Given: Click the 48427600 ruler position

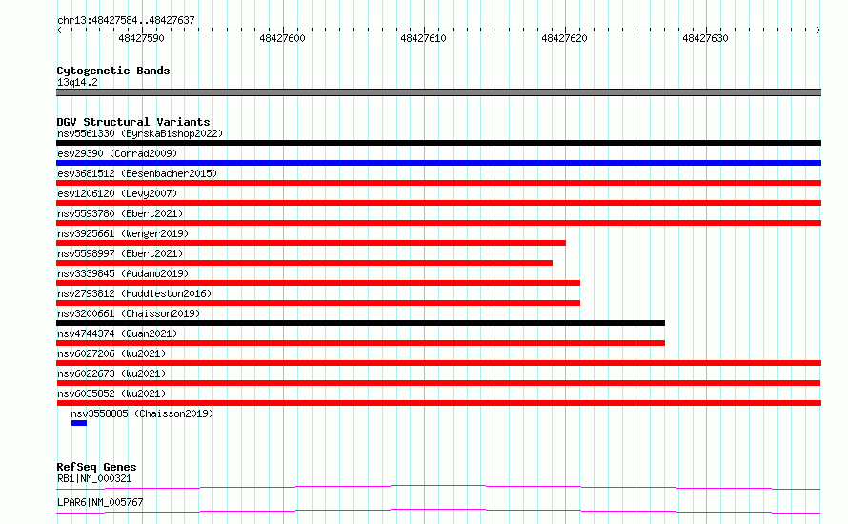Looking at the screenshot, I should tap(282, 38).
